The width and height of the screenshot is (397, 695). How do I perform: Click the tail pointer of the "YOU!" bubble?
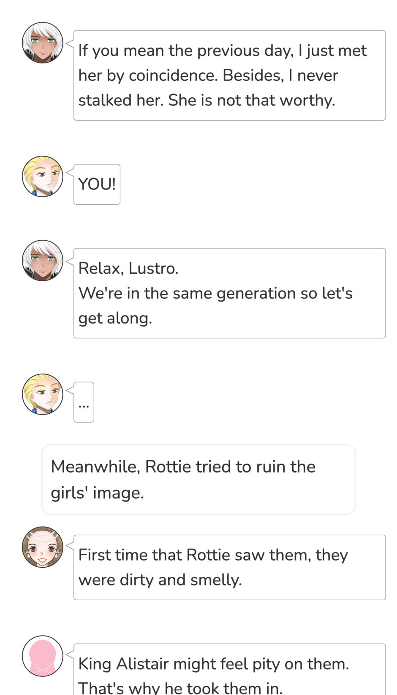(70, 172)
